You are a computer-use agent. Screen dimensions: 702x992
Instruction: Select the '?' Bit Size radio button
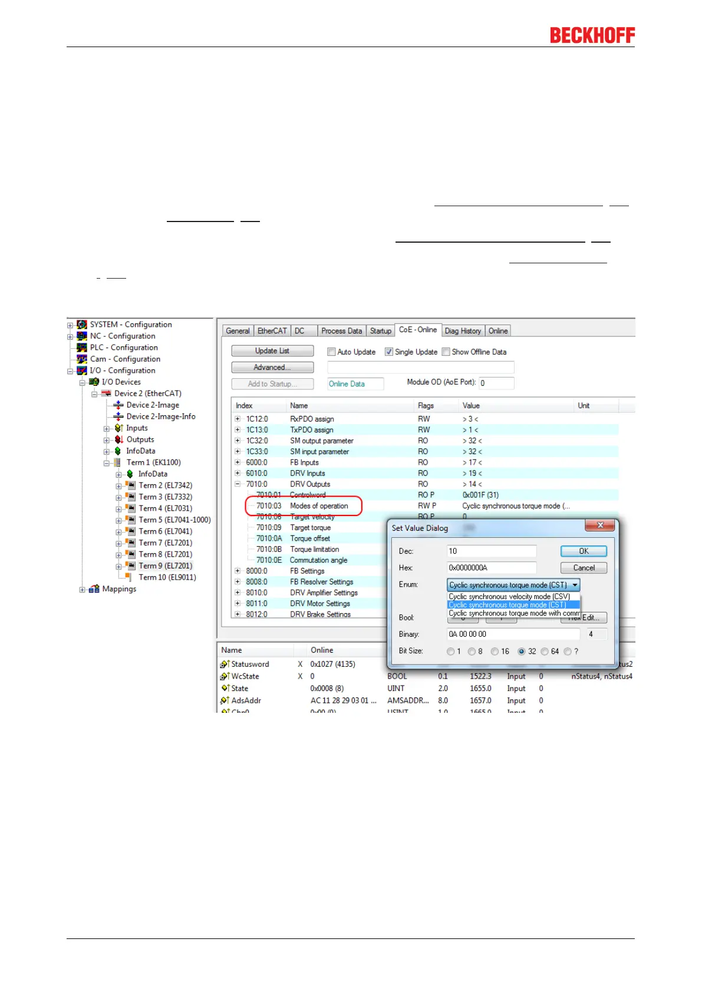tap(568, 652)
